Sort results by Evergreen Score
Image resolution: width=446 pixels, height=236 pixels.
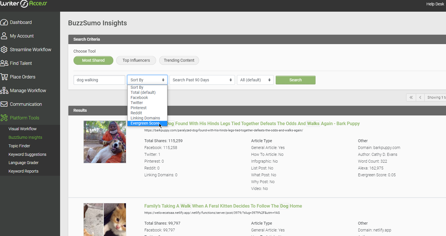click(147, 123)
